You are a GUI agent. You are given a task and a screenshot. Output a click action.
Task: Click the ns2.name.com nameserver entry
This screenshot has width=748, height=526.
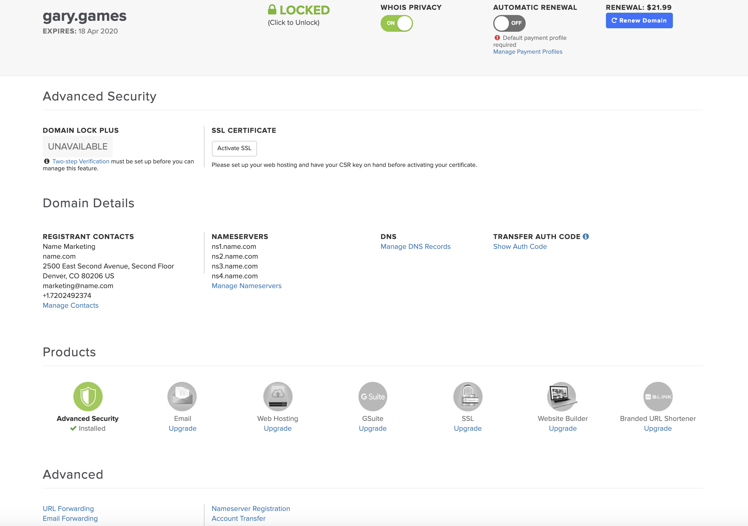[235, 256]
